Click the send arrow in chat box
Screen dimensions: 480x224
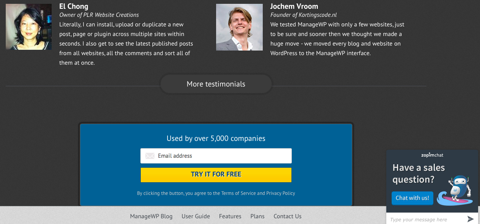coord(470,219)
